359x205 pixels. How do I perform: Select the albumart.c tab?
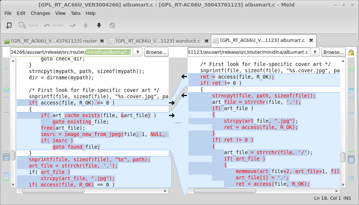point(264,40)
